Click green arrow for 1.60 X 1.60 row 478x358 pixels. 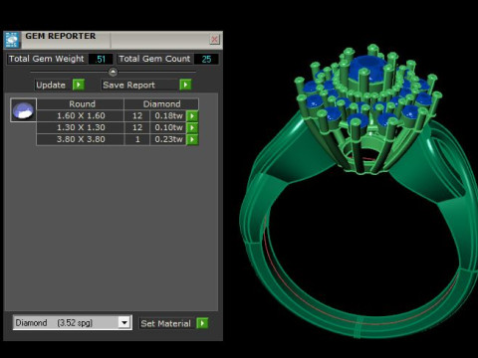coord(192,116)
